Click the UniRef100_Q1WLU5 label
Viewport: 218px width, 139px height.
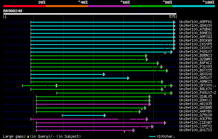click(x=196, y=97)
